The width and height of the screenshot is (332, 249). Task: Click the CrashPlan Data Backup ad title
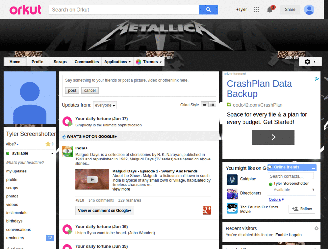tap(259, 89)
